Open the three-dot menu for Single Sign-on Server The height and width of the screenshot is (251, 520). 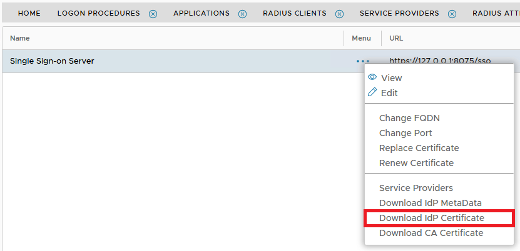[362, 61]
